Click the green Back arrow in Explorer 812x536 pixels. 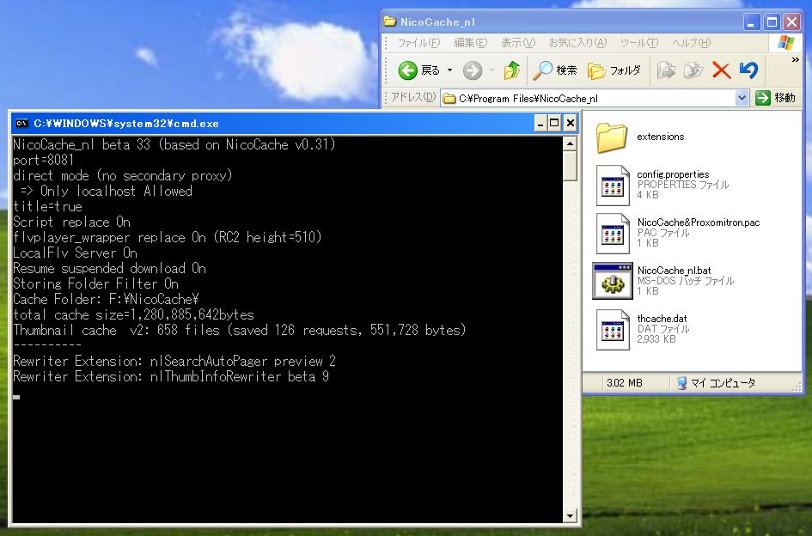tap(407, 70)
